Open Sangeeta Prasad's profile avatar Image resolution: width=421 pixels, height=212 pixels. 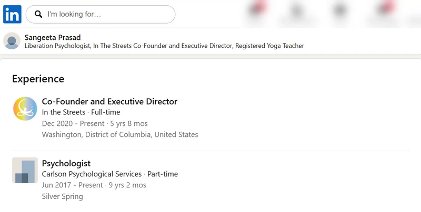12,41
